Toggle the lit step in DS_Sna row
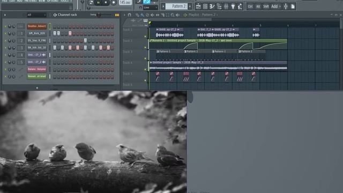This screenshot has height=193, width=343. pyautogui.click(x=85, y=41)
